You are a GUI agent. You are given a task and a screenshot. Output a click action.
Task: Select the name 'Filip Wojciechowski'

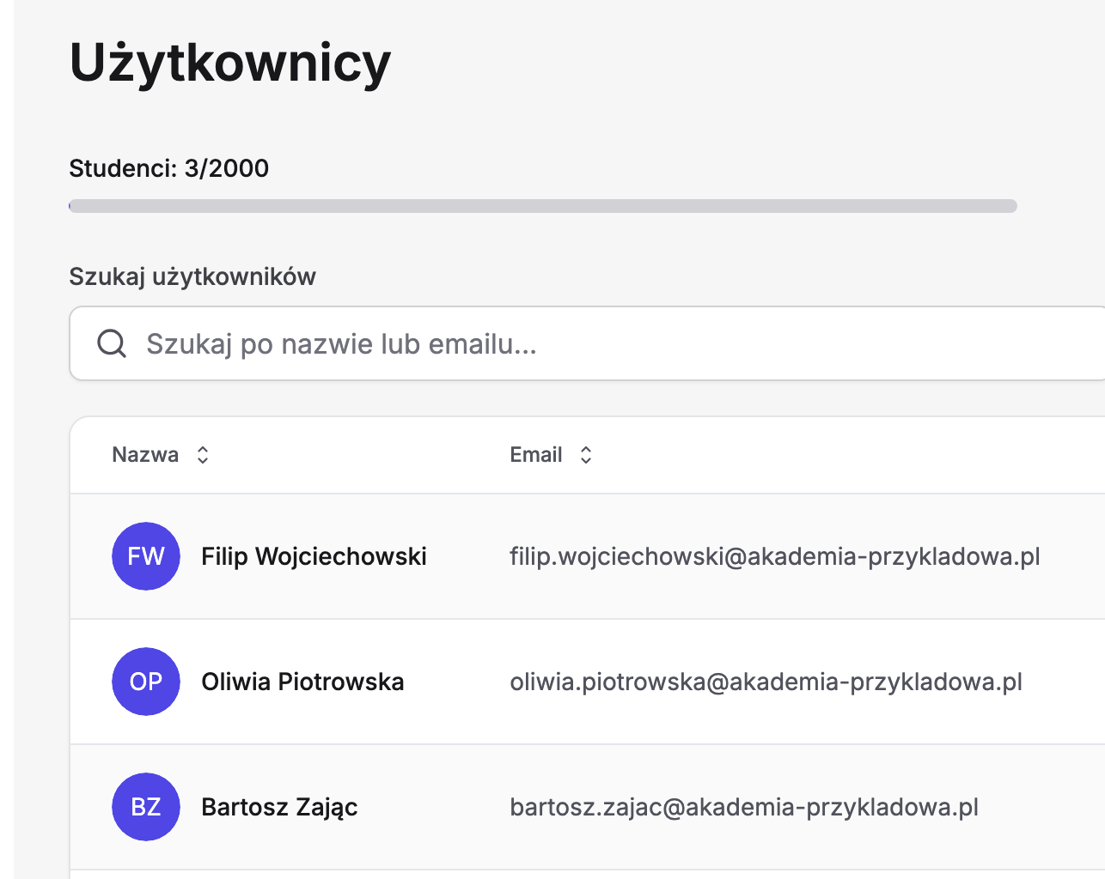[314, 556]
